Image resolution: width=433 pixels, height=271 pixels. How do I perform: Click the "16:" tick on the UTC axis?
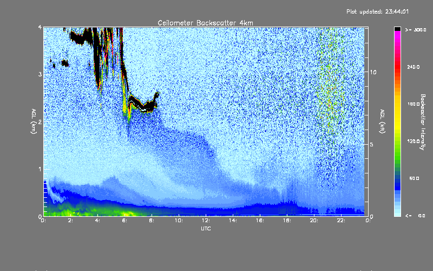pos(260,221)
